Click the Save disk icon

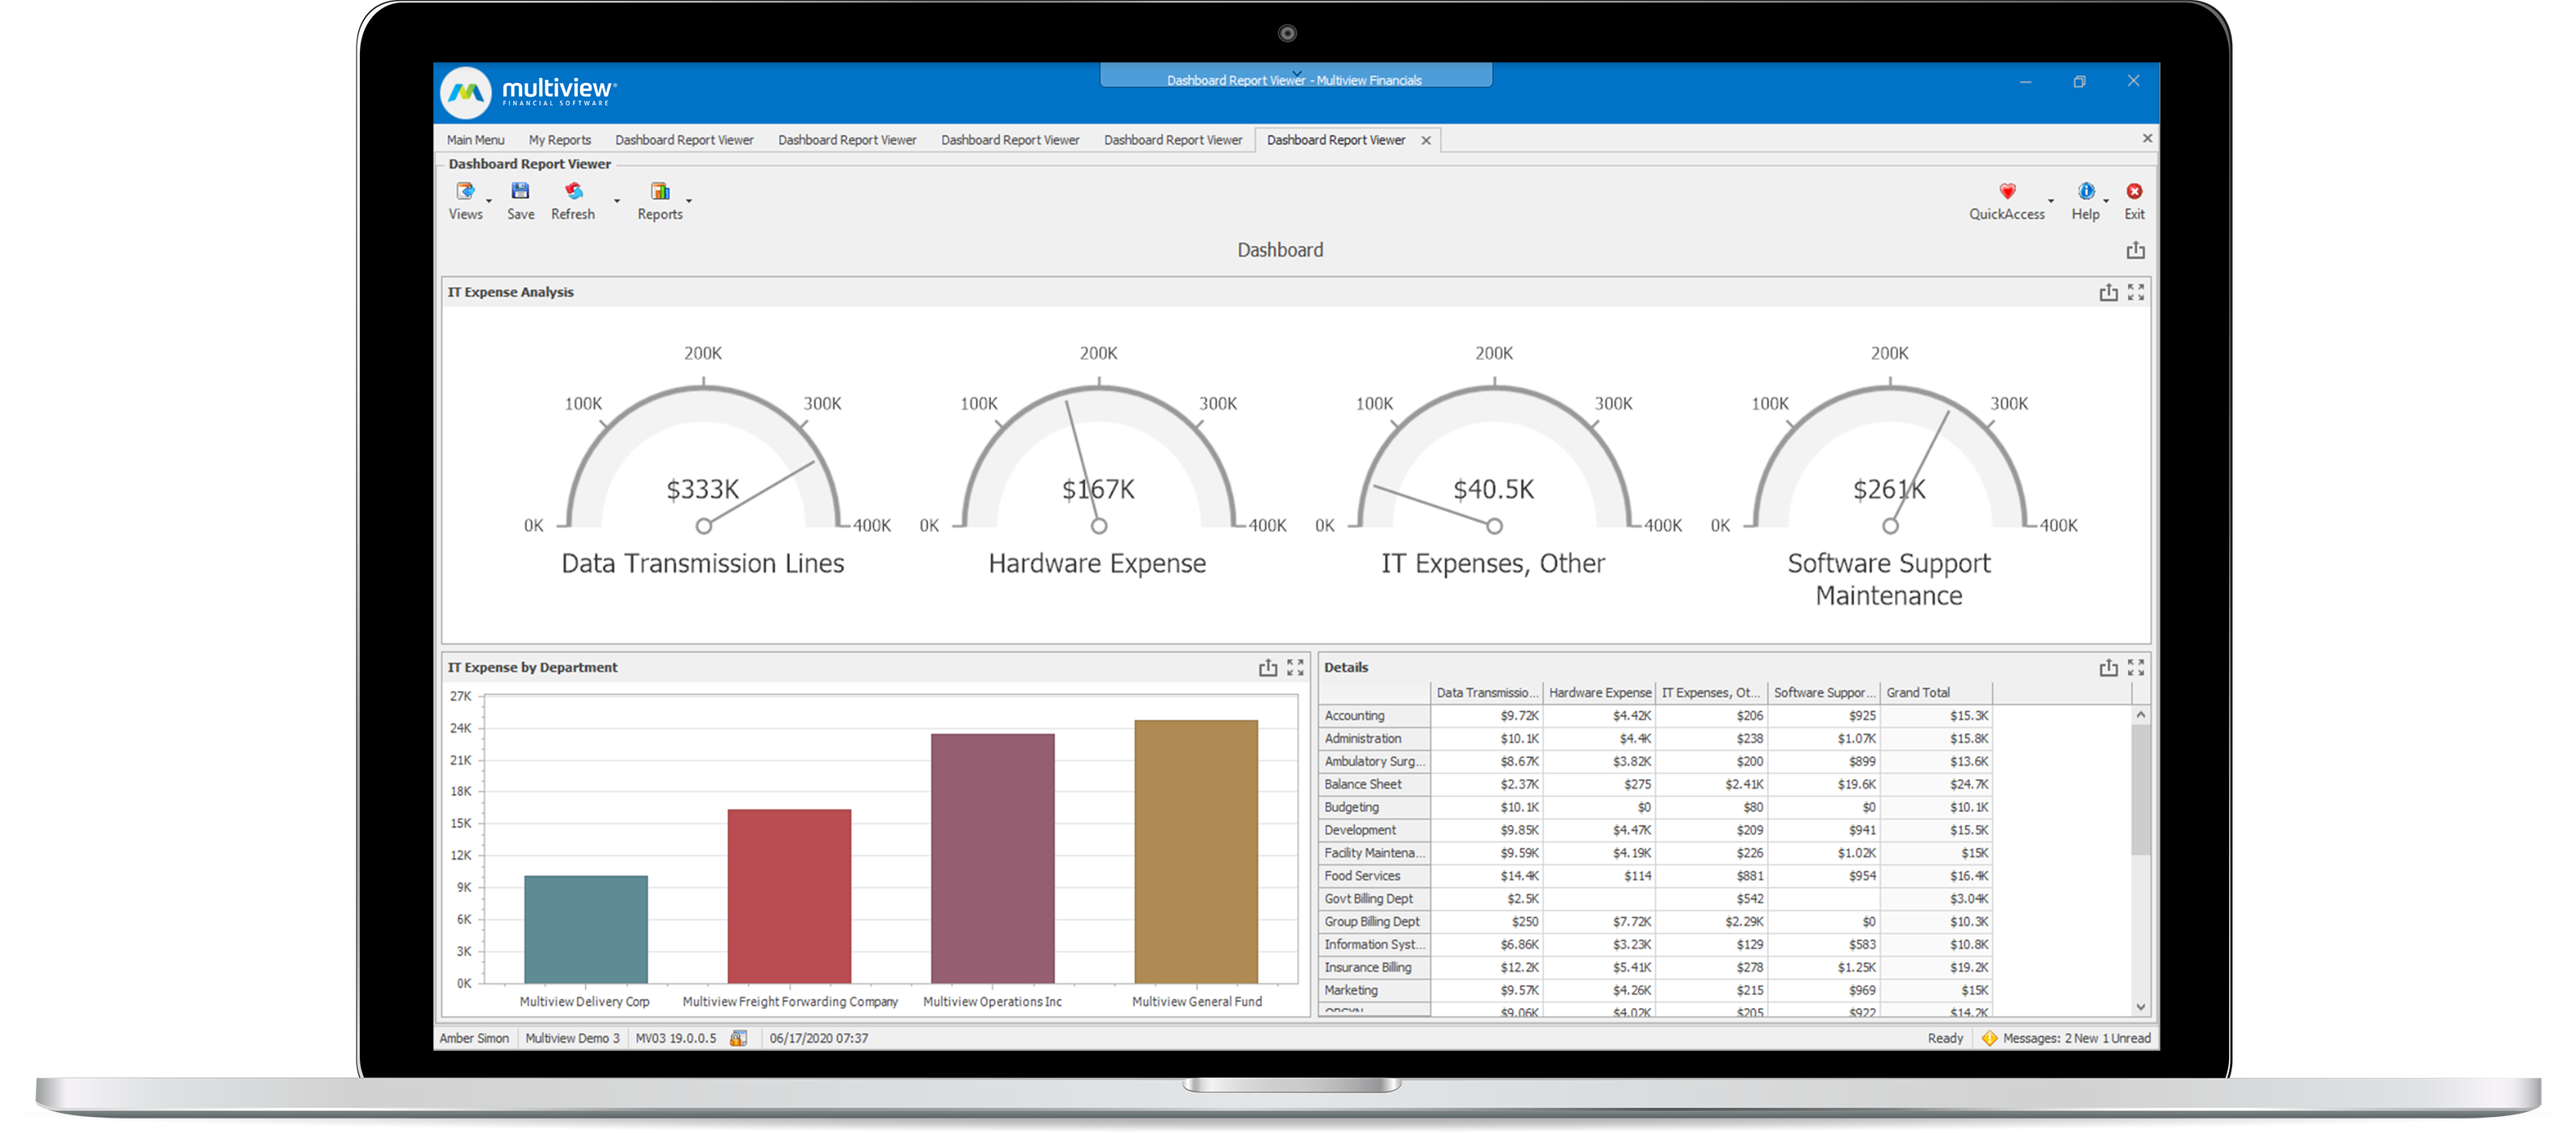(520, 191)
